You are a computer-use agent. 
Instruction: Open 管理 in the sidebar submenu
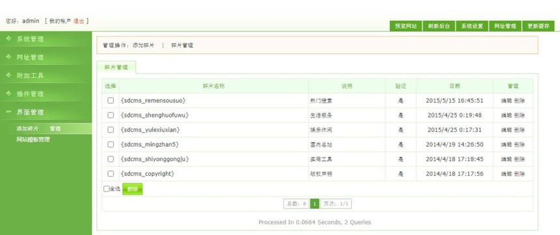tap(55, 129)
